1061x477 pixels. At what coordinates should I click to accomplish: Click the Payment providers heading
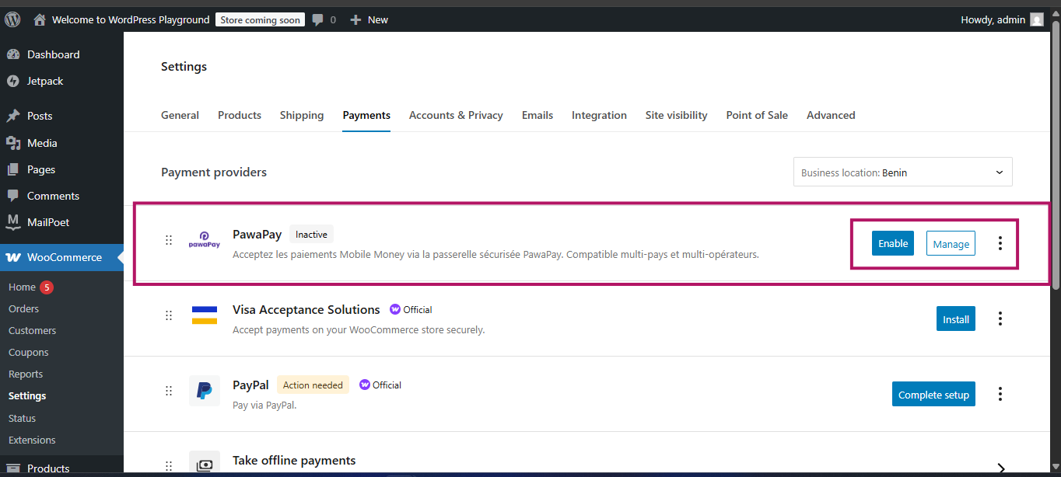tap(214, 172)
